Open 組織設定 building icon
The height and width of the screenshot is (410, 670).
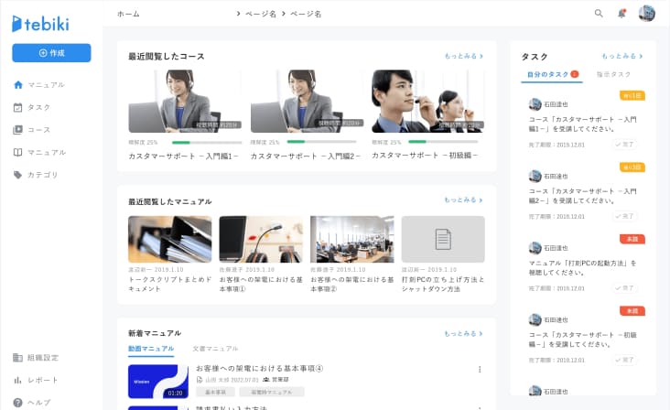[x=17, y=358]
